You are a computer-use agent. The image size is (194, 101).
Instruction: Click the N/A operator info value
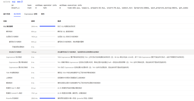tap(45, 8)
